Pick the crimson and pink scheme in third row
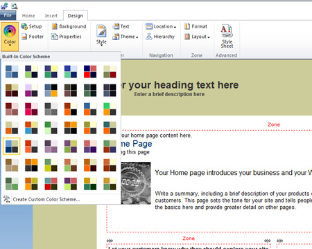Screen dimensions: 312x249 pyautogui.click(x=31, y=109)
